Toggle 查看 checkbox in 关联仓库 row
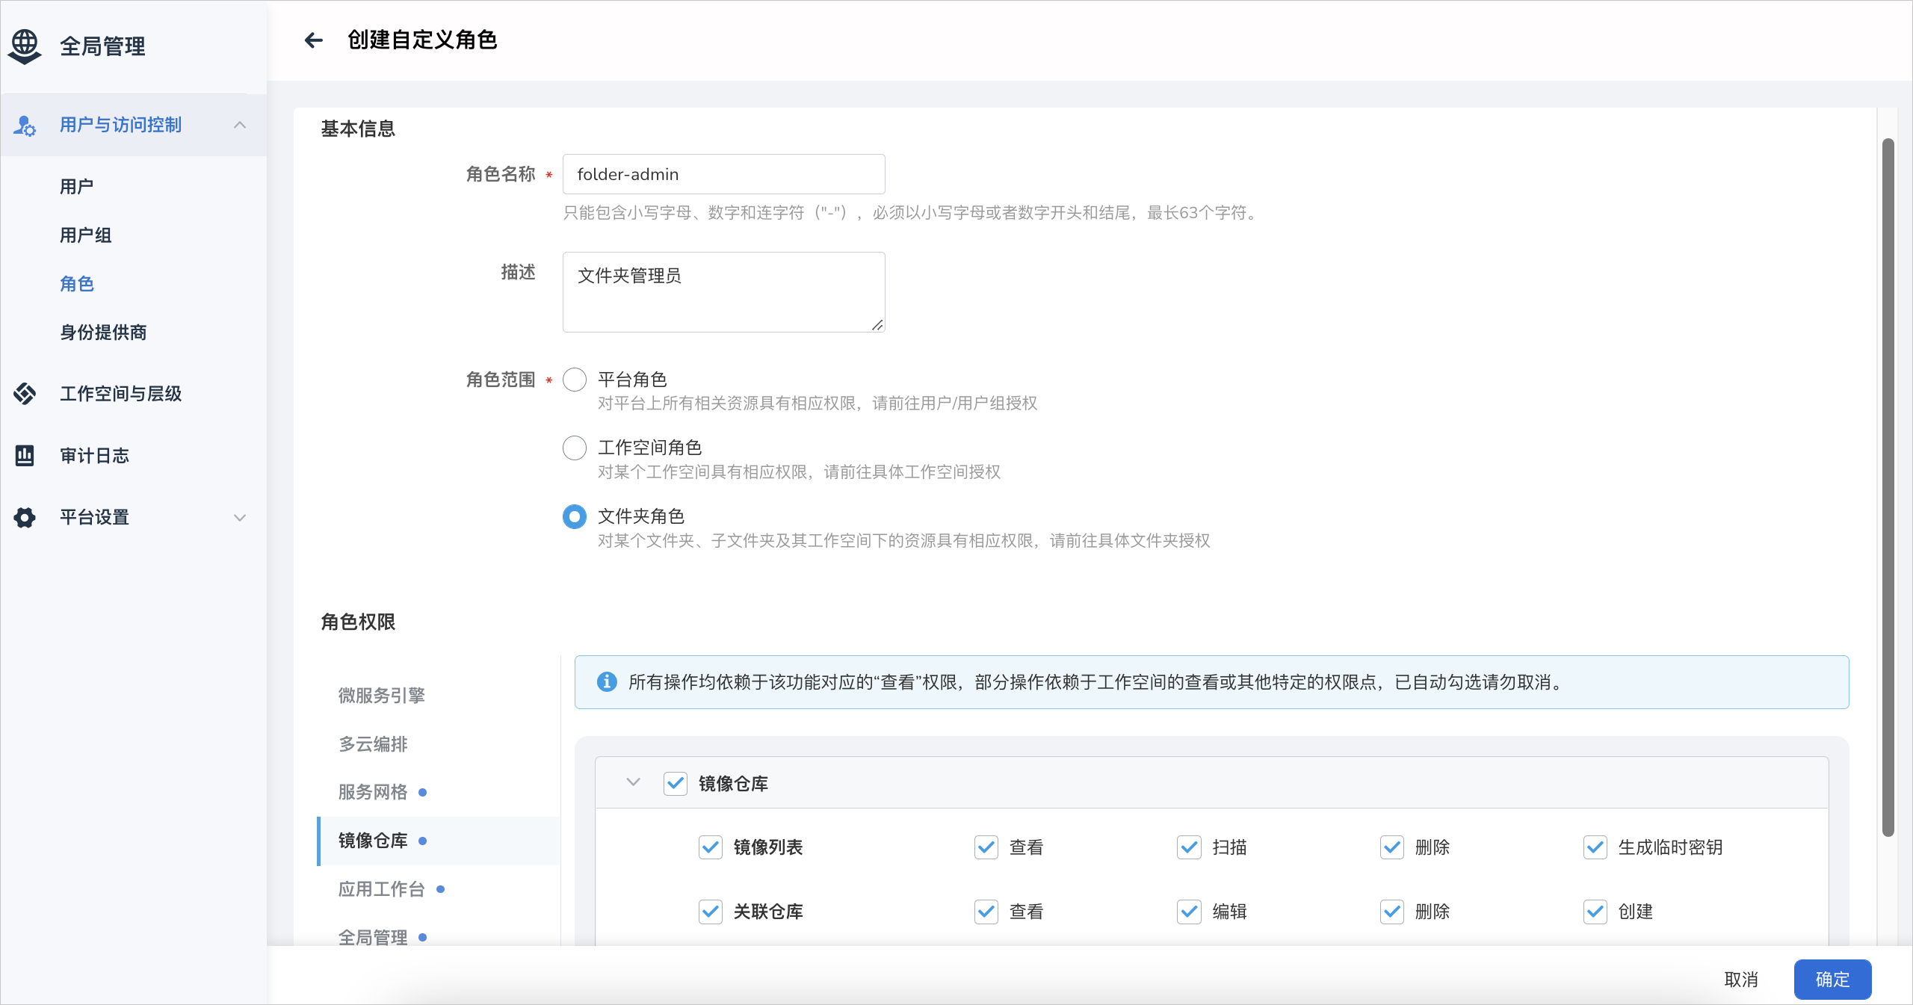1913x1005 pixels. pyautogui.click(x=986, y=912)
